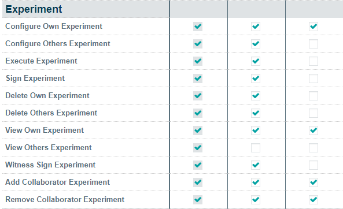Uncheck Witness Sign Experiment in second column
Viewport: 343px width, 209px height.
pyautogui.click(x=256, y=165)
